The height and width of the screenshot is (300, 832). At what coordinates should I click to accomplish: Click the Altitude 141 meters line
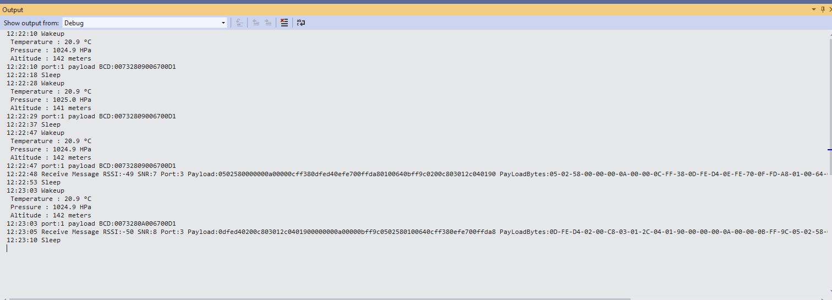51,108
